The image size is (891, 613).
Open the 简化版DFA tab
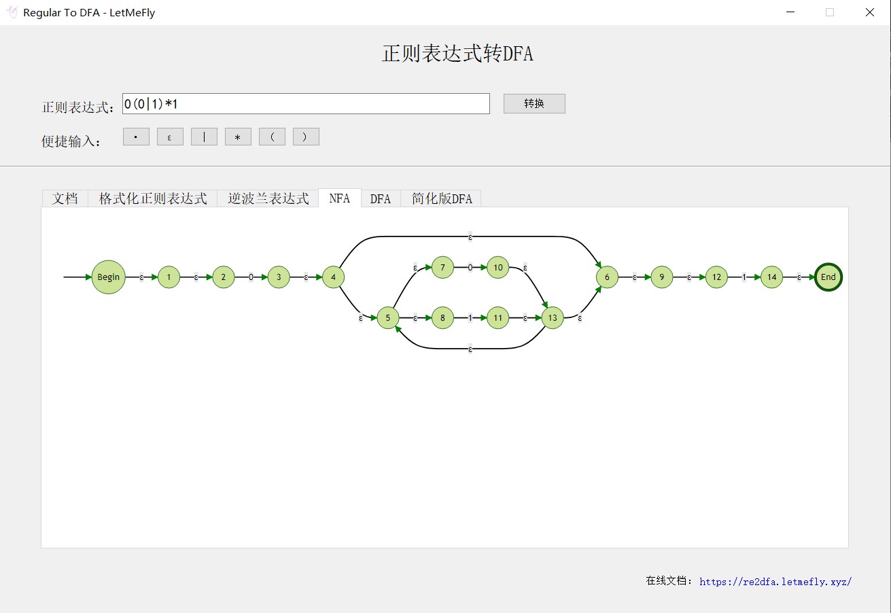(442, 198)
